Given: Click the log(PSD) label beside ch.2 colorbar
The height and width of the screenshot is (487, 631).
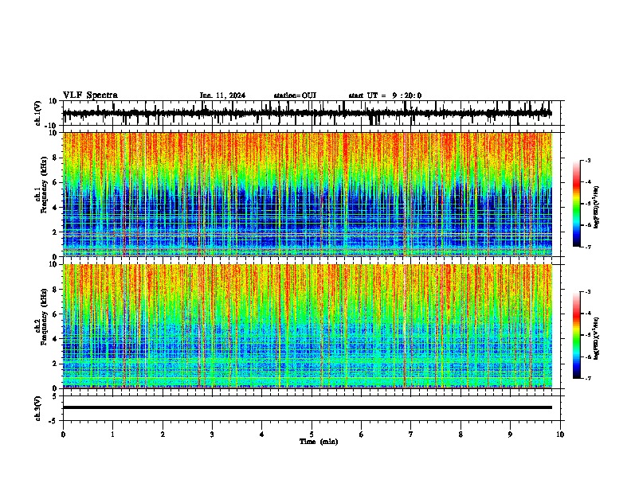Looking at the screenshot, I should click(x=597, y=338).
